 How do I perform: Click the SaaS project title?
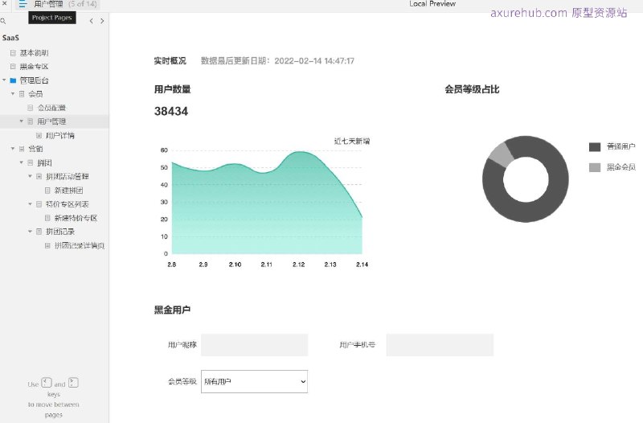(10, 38)
